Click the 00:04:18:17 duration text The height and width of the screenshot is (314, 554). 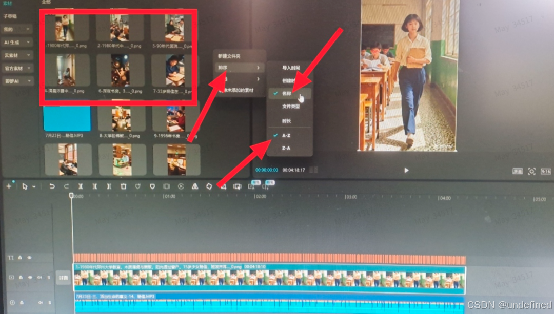pos(293,170)
